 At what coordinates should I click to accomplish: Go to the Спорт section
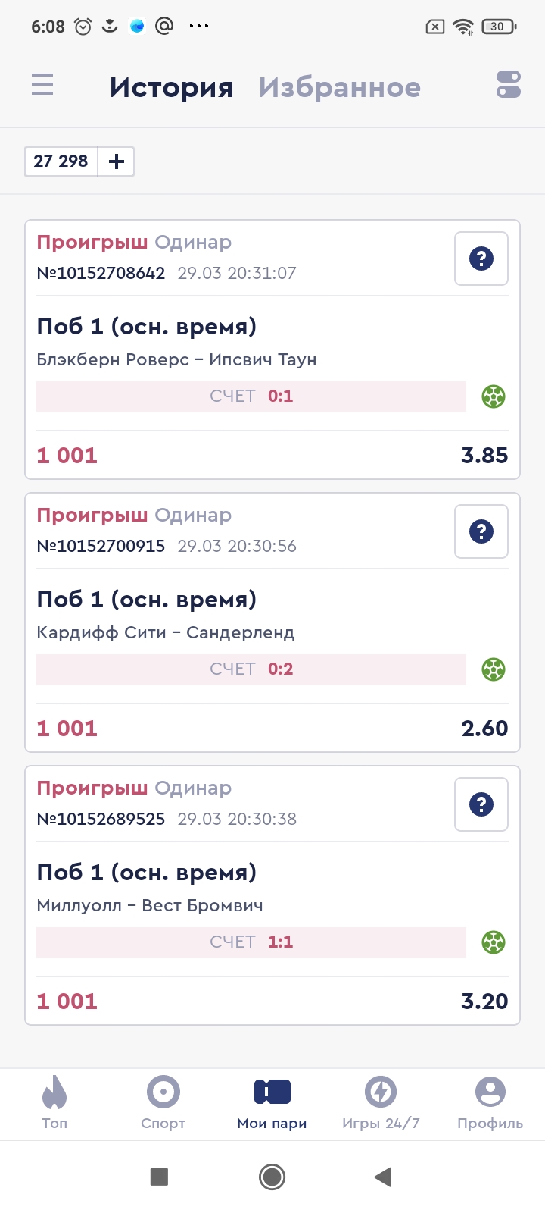(x=163, y=1102)
